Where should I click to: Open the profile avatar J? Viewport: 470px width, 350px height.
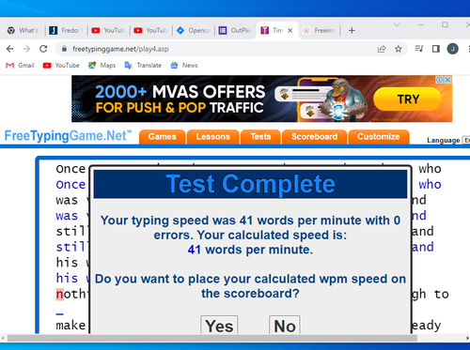pyautogui.click(x=452, y=49)
